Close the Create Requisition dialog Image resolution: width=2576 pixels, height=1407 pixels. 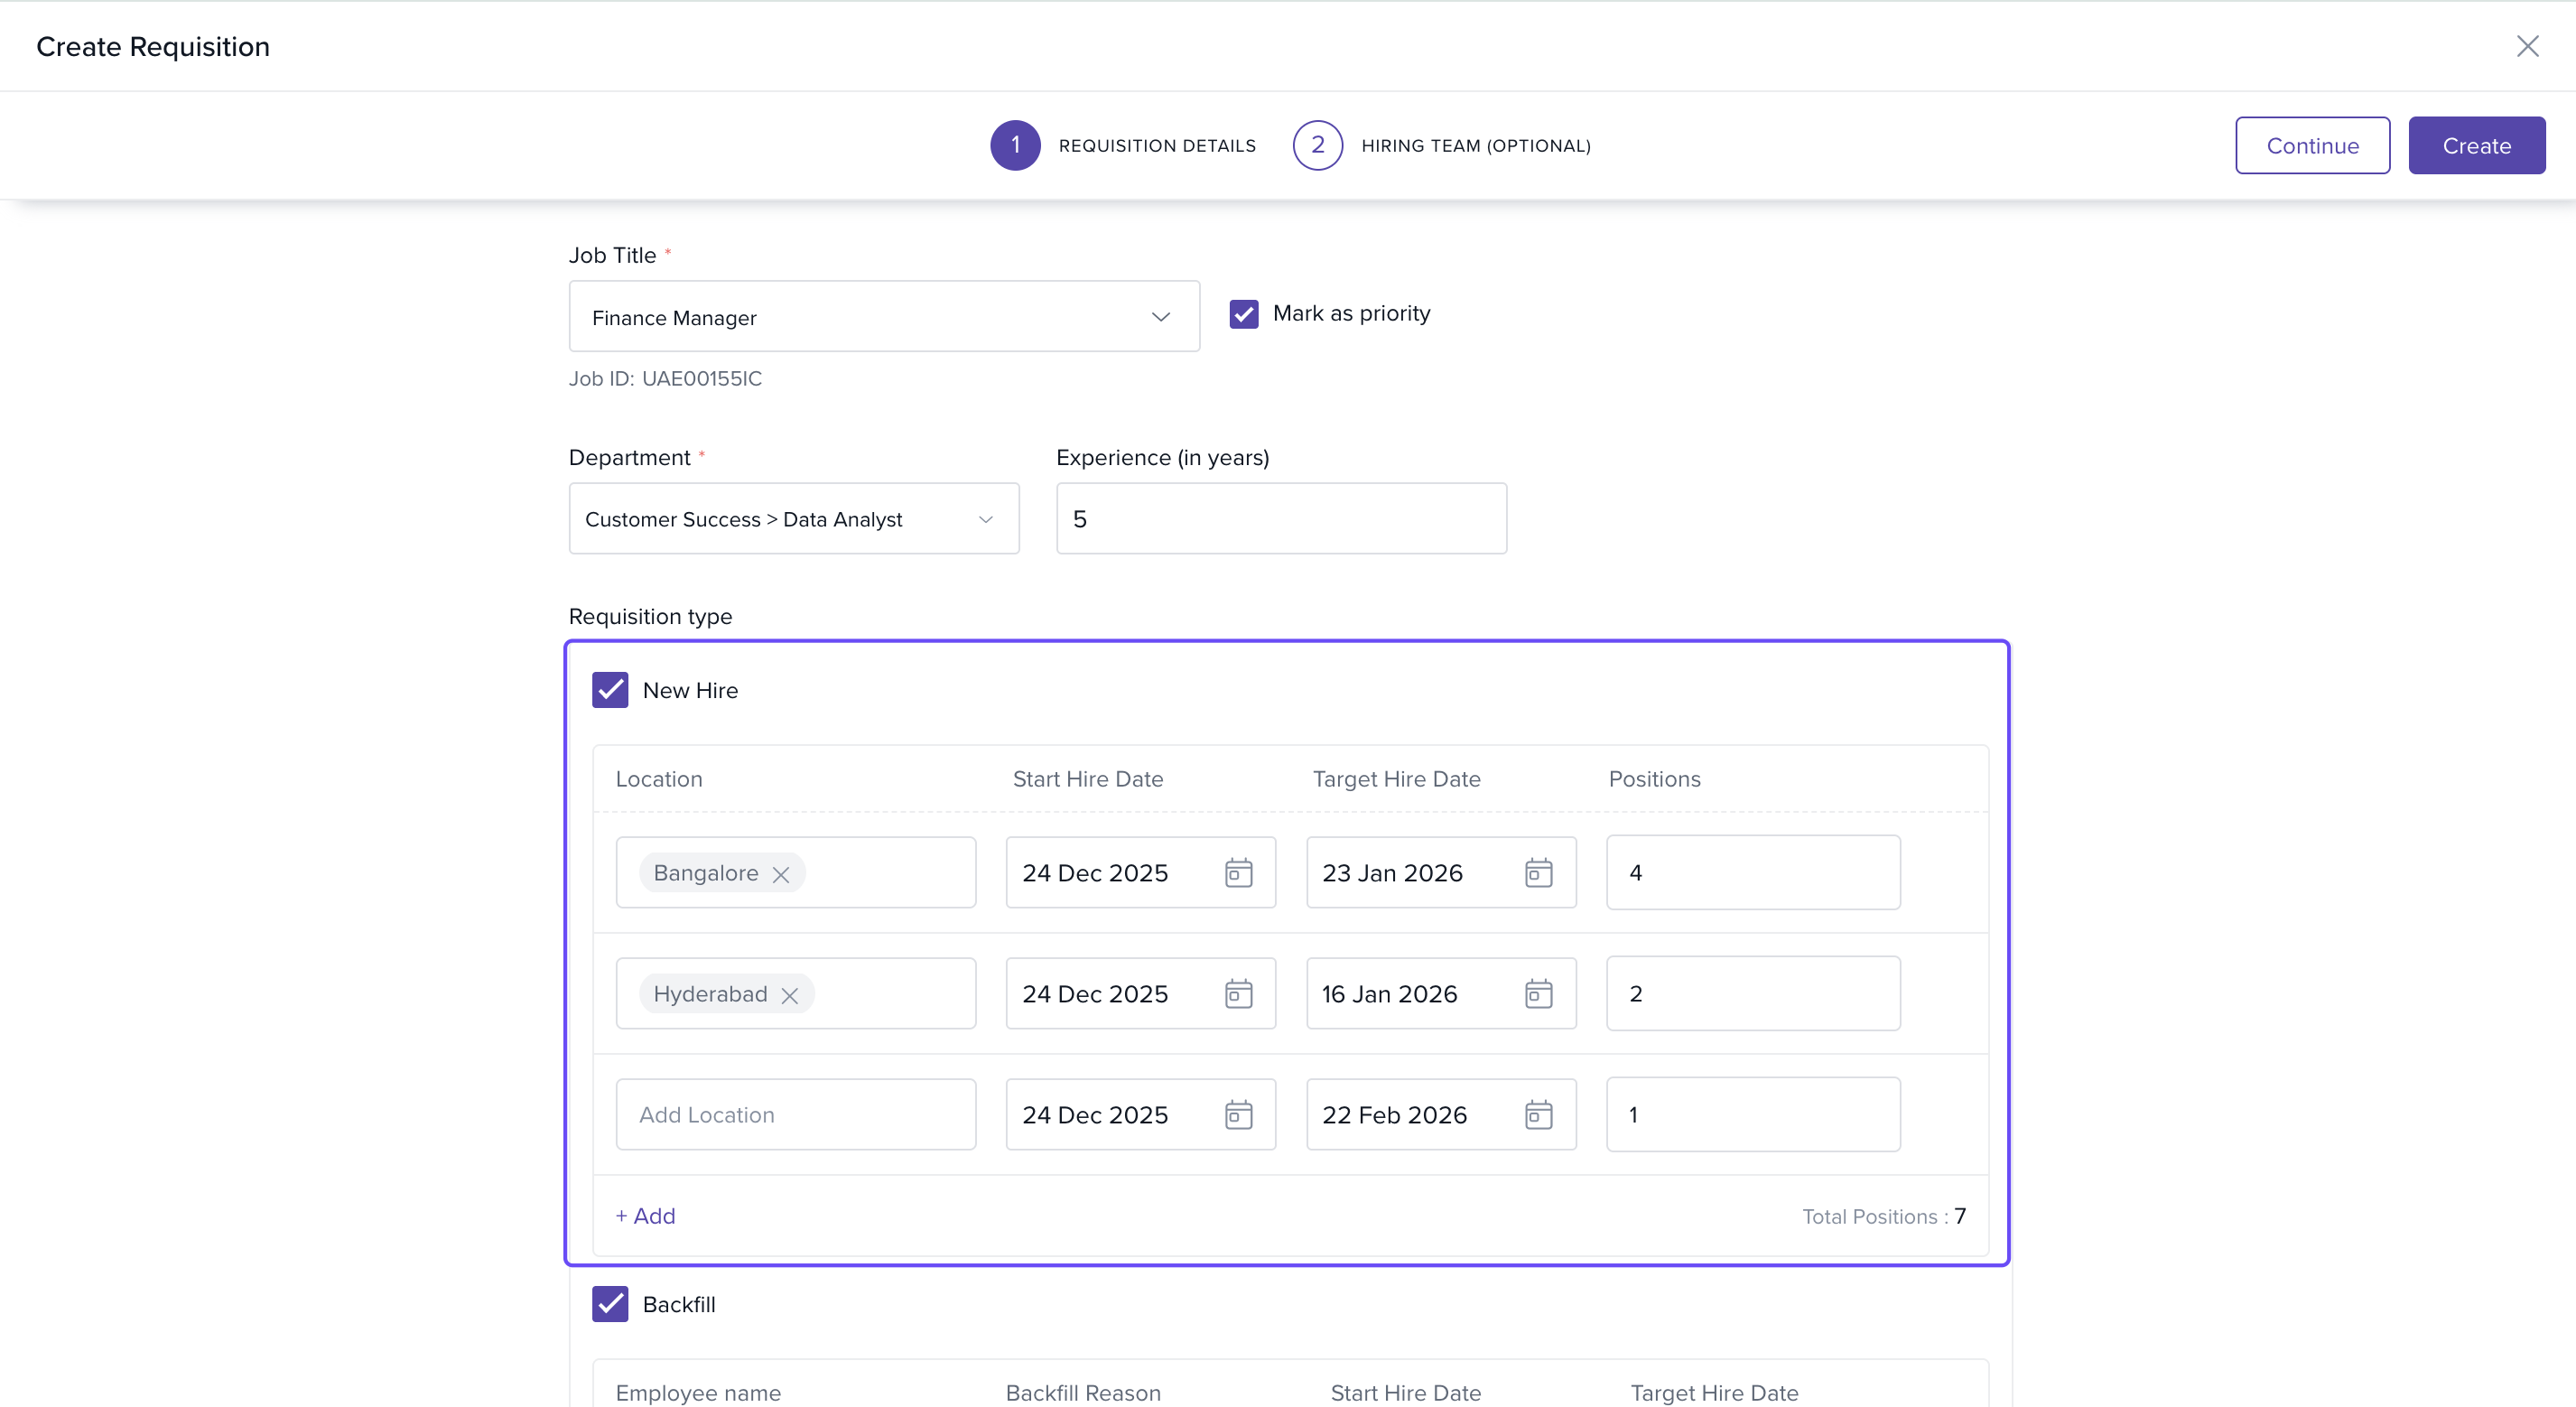[x=2527, y=46]
